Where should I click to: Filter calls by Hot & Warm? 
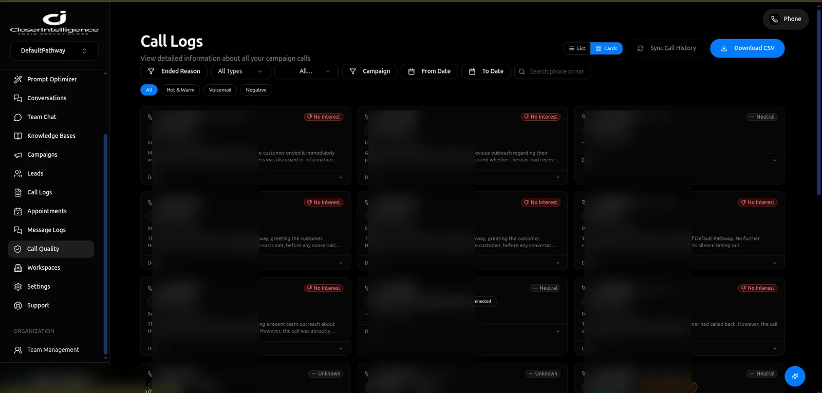tap(180, 90)
